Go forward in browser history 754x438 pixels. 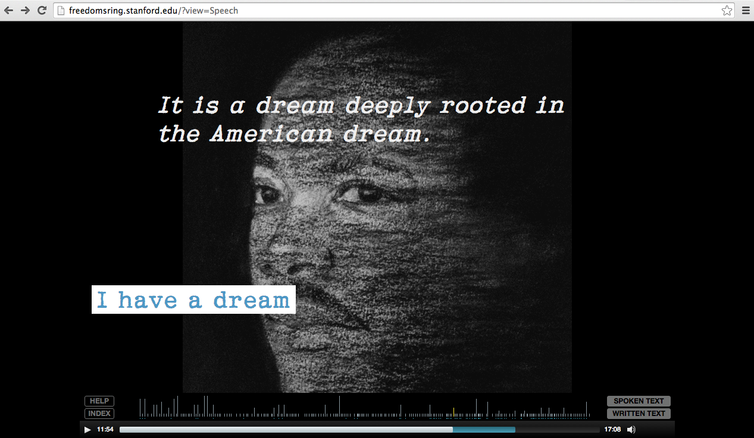click(25, 10)
